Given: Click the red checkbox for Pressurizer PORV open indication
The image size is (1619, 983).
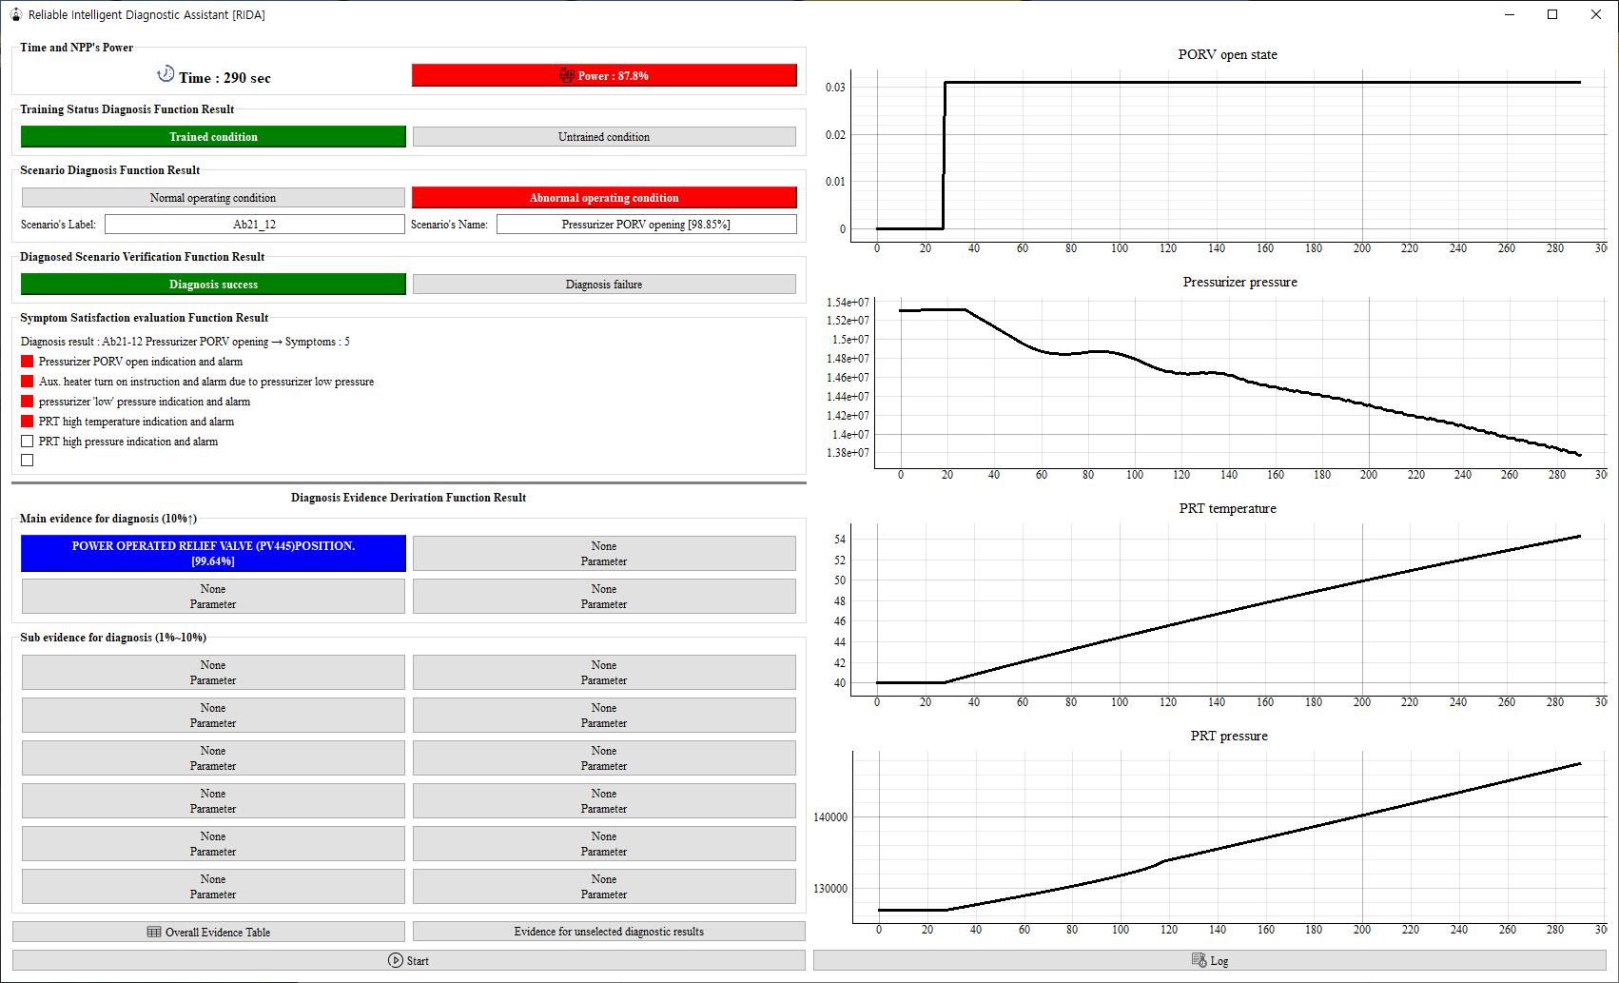Looking at the screenshot, I should [x=27, y=361].
